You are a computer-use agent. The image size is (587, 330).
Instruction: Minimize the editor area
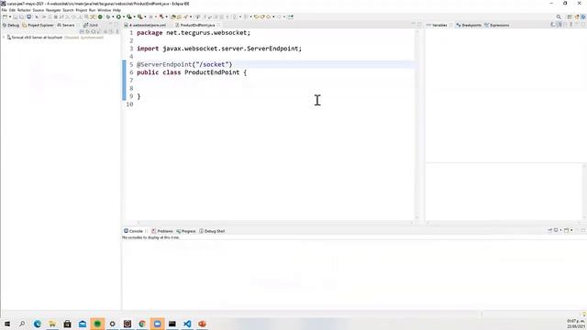(414, 25)
